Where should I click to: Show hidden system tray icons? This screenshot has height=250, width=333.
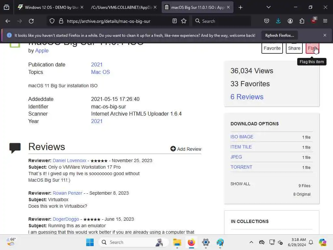(x=251, y=242)
